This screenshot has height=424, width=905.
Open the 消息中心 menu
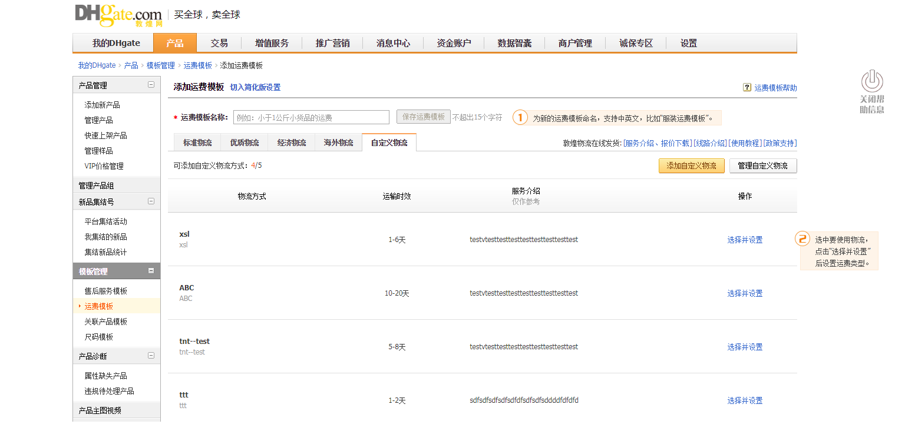(392, 42)
